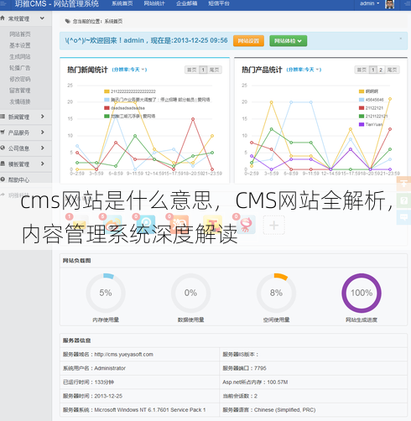Toggle sidebar with top-left hamburger icon
Image resolution: width=411 pixels, height=421 pixels.
coord(3,3)
